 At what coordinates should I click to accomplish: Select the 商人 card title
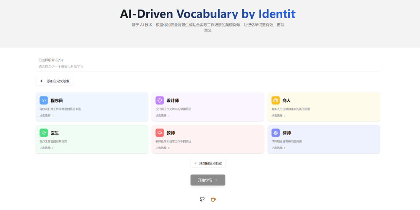tap(286, 100)
